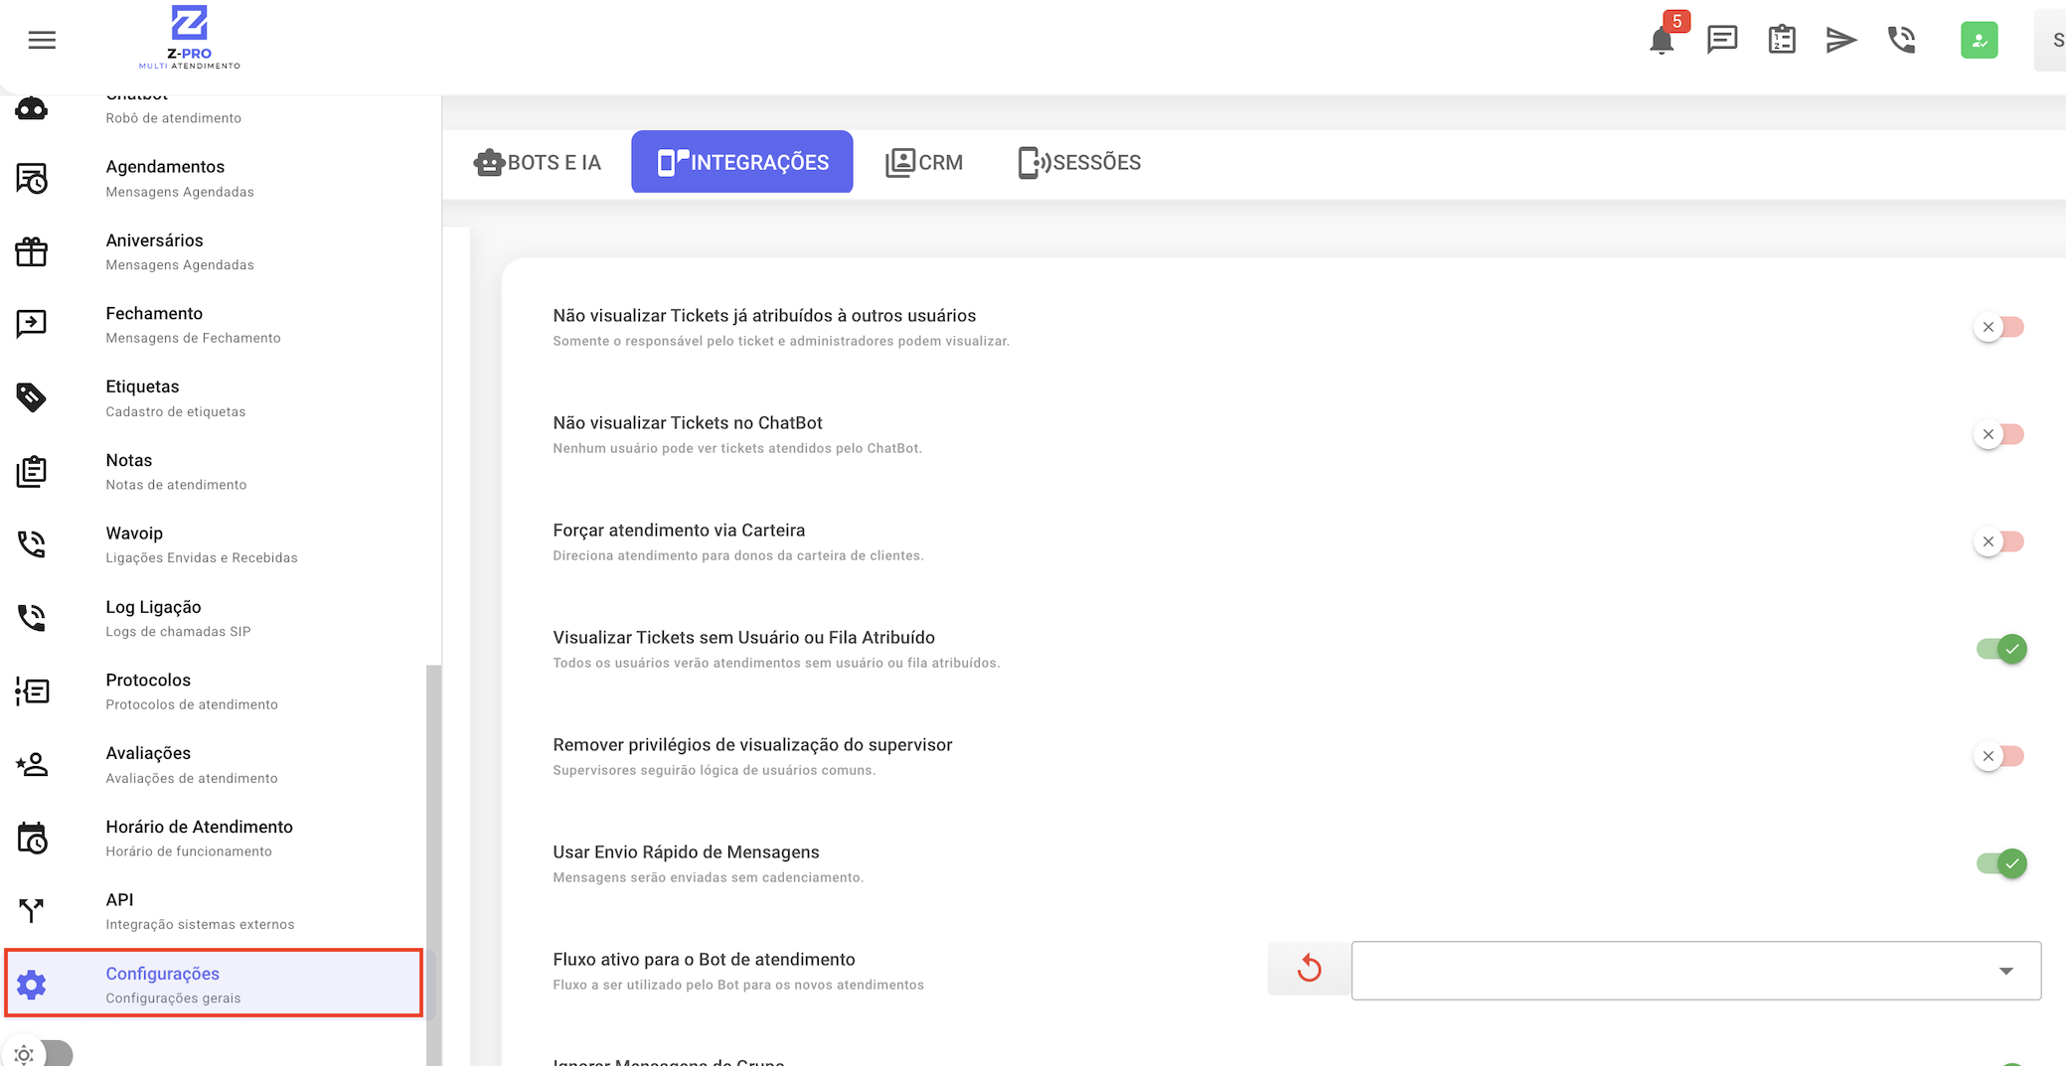This screenshot has width=2067, height=1077.
Task: Switch to the SESSÕES tab
Action: click(1079, 162)
